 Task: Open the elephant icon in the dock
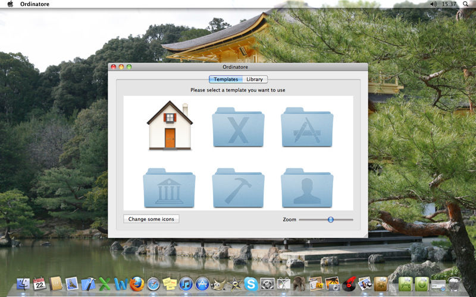[x=300, y=284]
